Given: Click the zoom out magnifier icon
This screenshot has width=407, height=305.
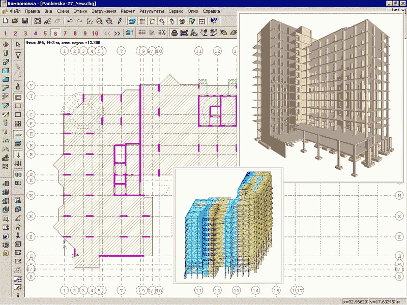Looking at the screenshot, I should tap(99, 21).
